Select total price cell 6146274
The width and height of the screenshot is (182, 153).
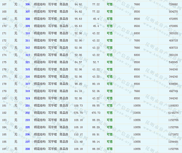[173, 113]
